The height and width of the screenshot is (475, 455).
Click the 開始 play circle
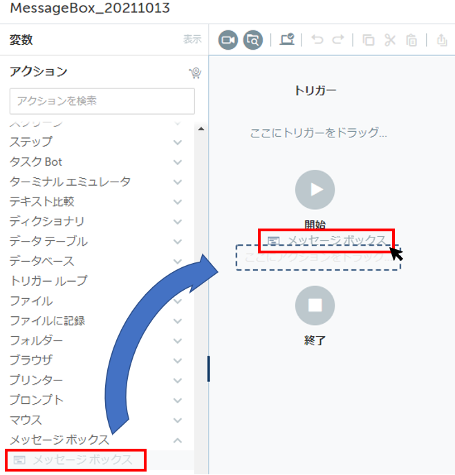(315, 190)
